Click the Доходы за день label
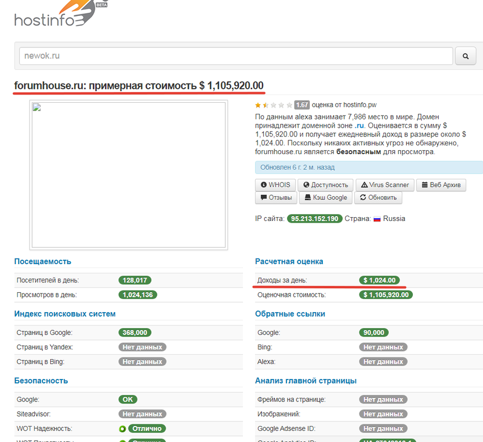Image resolution: width=483 pixels, height=442 pixels. pyautogui.click(x=282, y=280)
